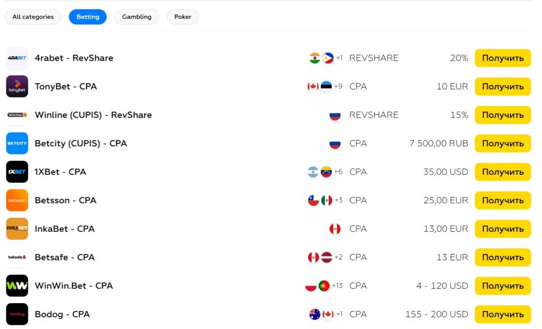Click the Betsson orange logo icon
The width and height of the screenshot is (542, 329).
pyautogui.click(x=17, y=201)
